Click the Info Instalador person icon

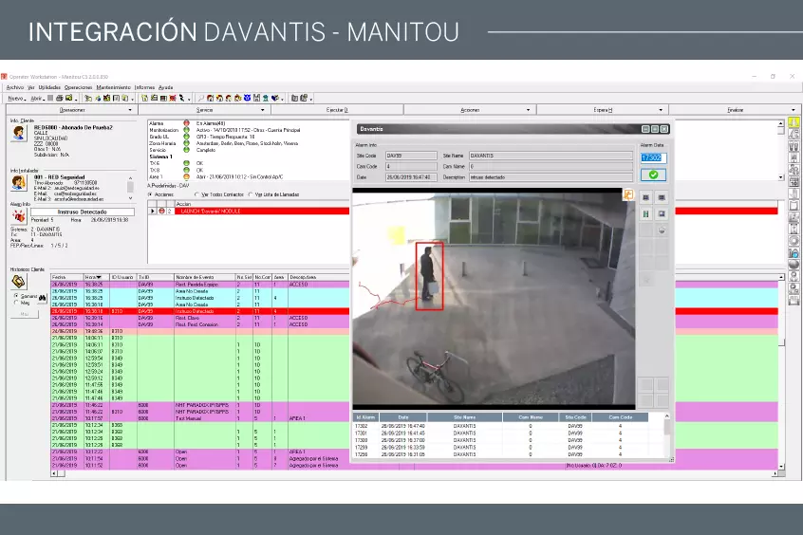(18, 183)
